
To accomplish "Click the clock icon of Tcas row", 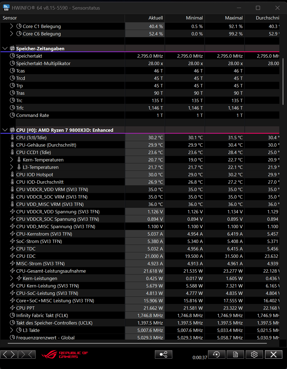I will pos(12,71).
